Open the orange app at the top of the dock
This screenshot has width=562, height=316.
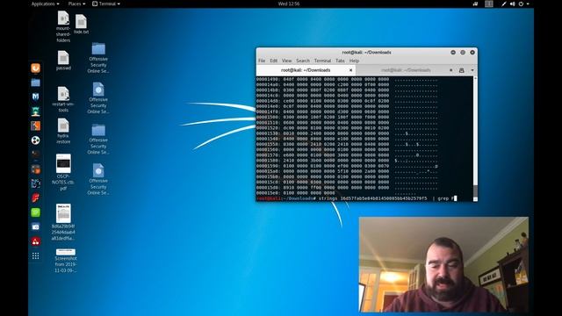point(35,68)
